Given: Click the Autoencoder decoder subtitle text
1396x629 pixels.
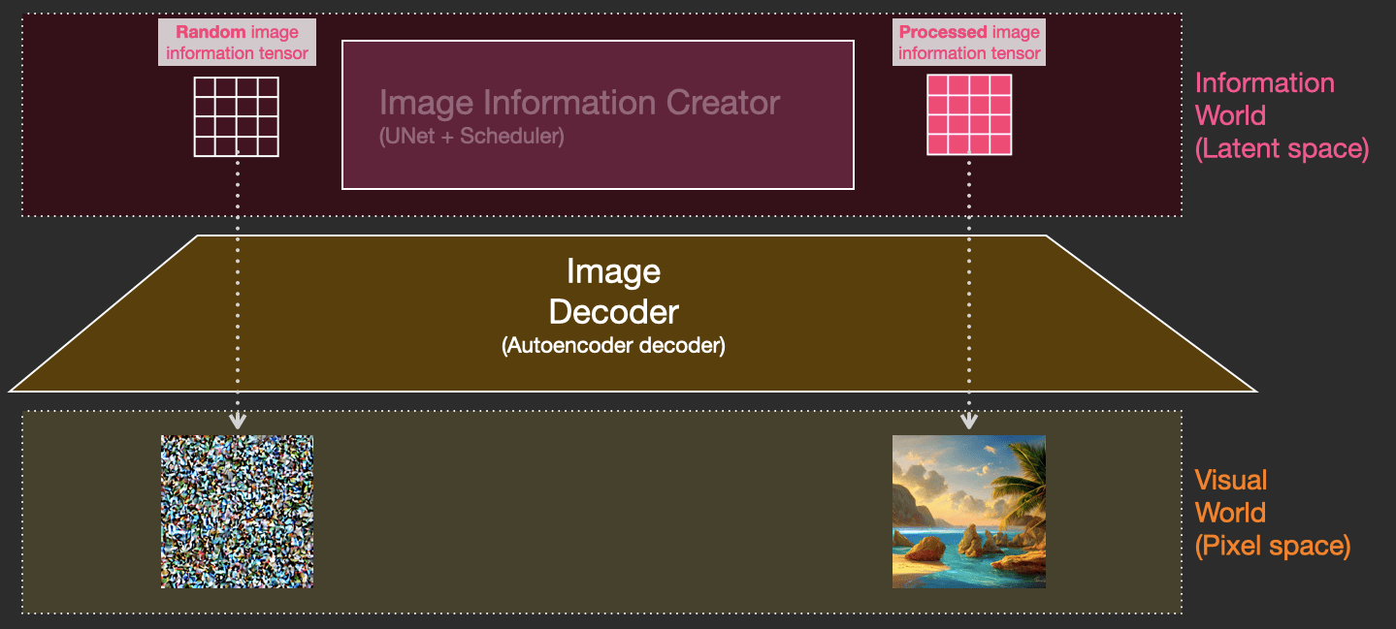Looking at the screenshot, I should pyautogui.click(x=613, y=346).
